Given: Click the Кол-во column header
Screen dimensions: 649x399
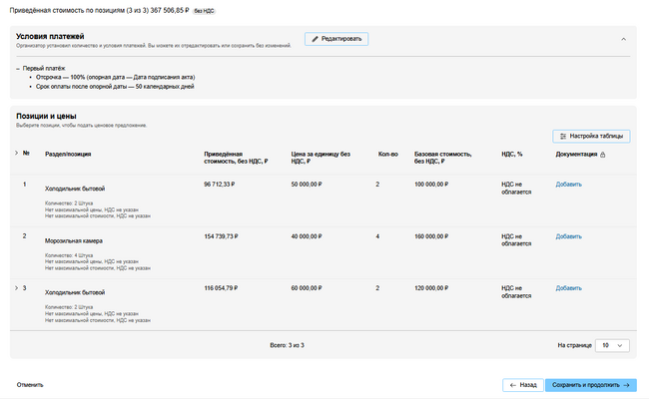Looking at the screenshot, I should pyautogui.click(x=387, y=155).
